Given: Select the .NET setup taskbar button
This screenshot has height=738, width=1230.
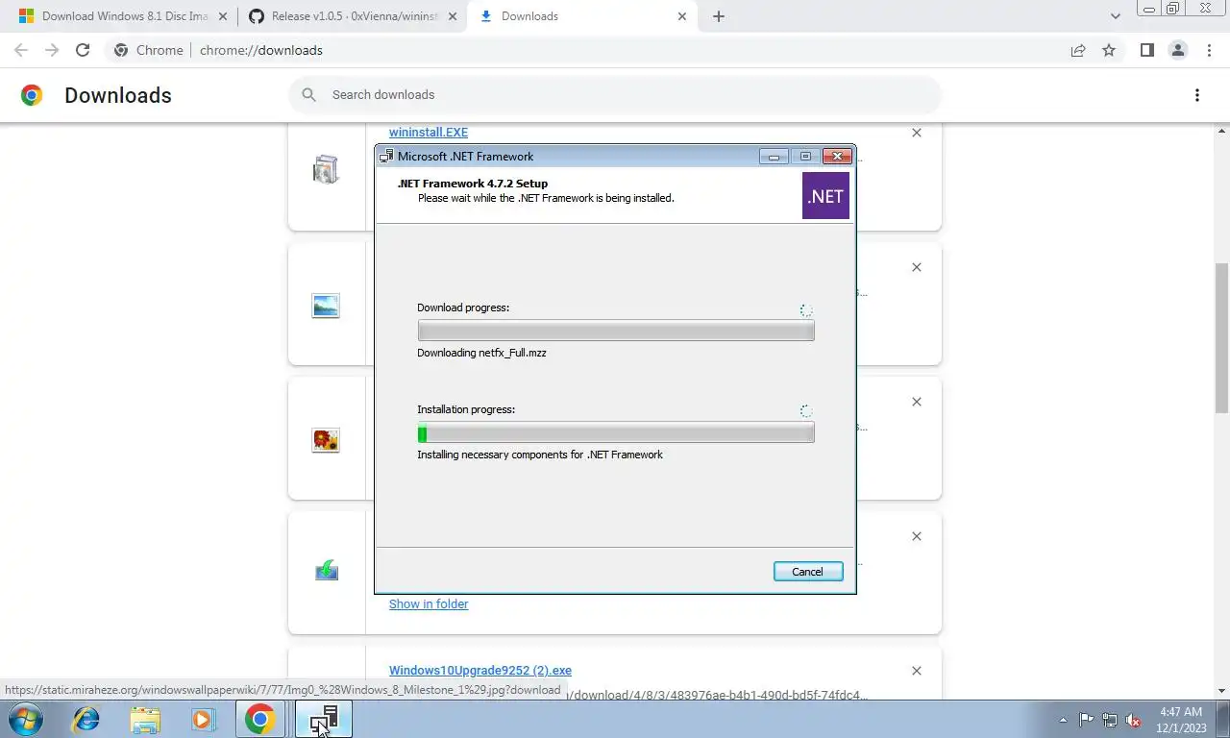Looking at the screenshot, I should coord(324,719).
